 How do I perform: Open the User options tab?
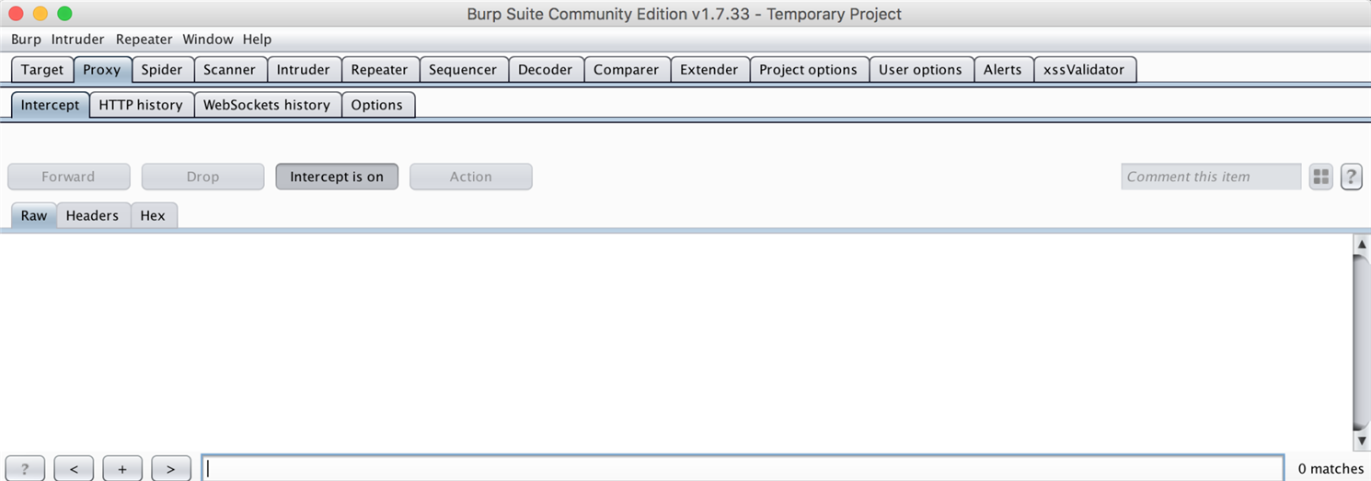point(920,70)
